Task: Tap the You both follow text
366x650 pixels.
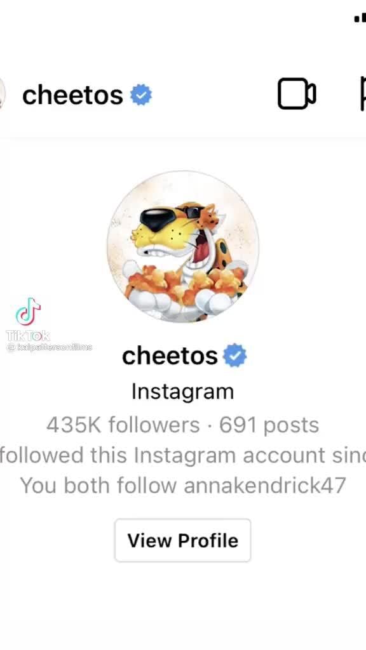Action: click(x=98, y=485)
